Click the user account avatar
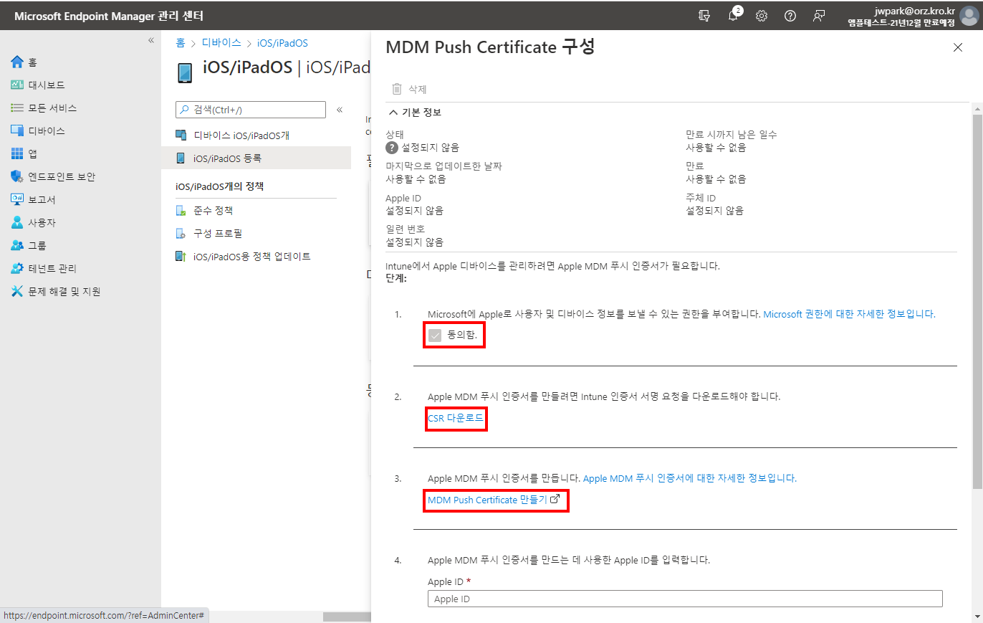This screenshot has height=623, width=983. (969, 16)
